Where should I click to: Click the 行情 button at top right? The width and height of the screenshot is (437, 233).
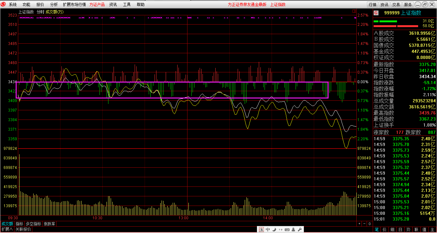[x=372, y=4]
